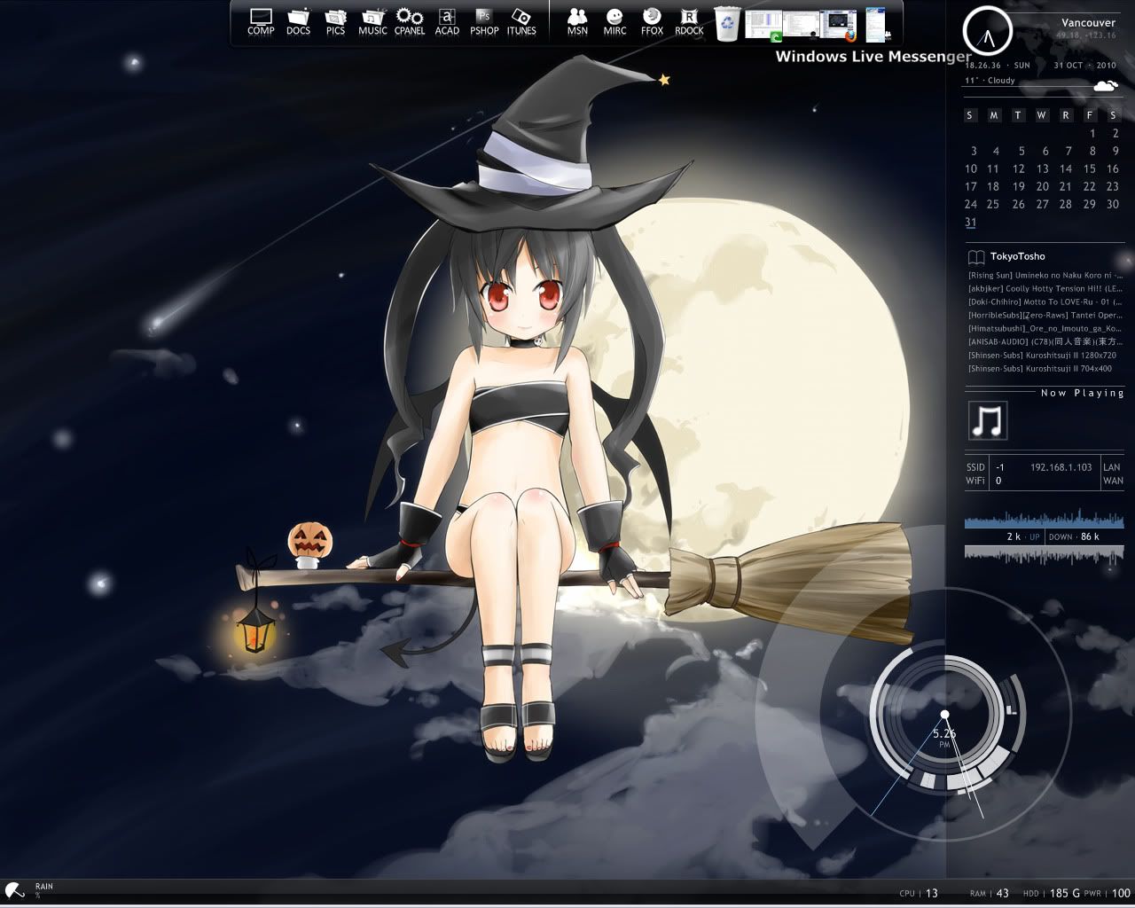Switch to Windows Live Messenger thumbnail

(x=875, y=24)
